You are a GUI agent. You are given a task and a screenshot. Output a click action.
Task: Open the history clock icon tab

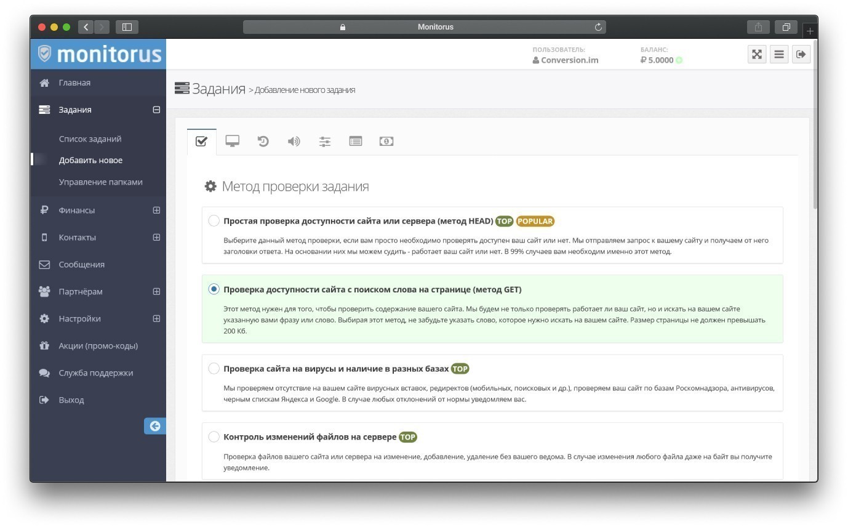[263, 142]
